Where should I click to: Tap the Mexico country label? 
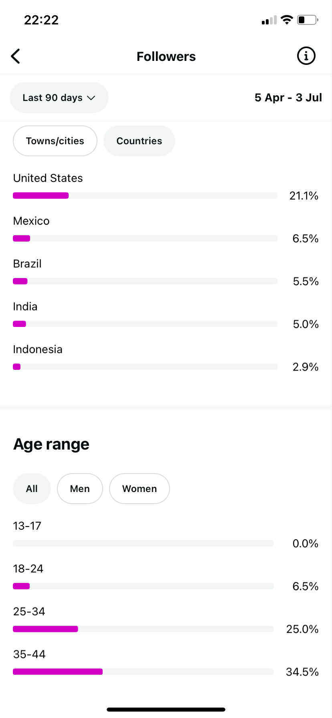coord(31,221)
